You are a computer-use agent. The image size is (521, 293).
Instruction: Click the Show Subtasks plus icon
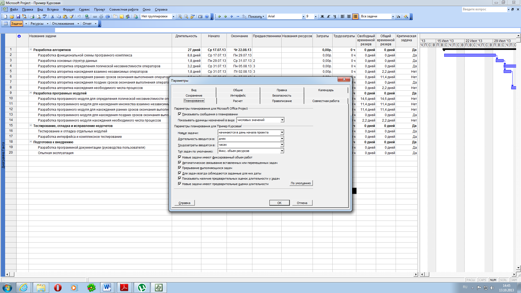pos(232,17)
